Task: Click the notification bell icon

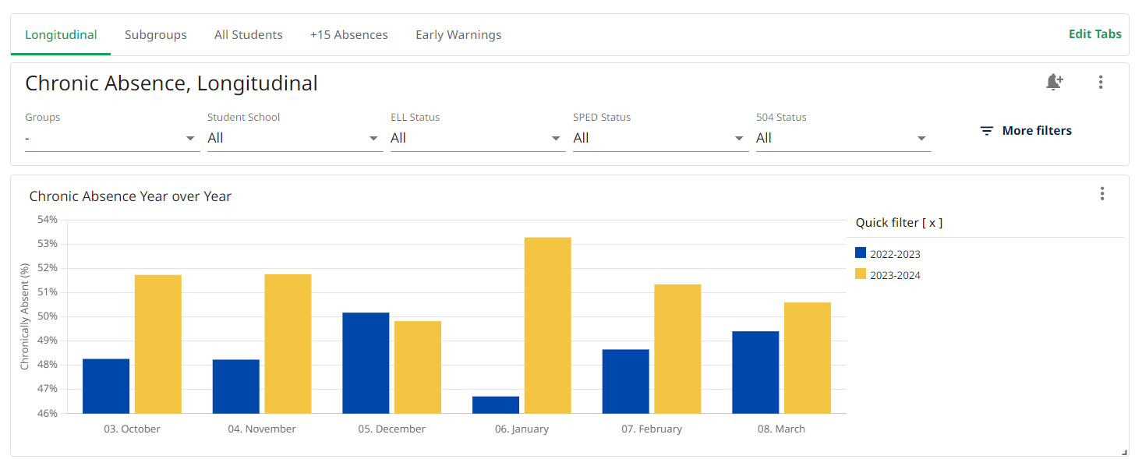Action: [1054, 82]
